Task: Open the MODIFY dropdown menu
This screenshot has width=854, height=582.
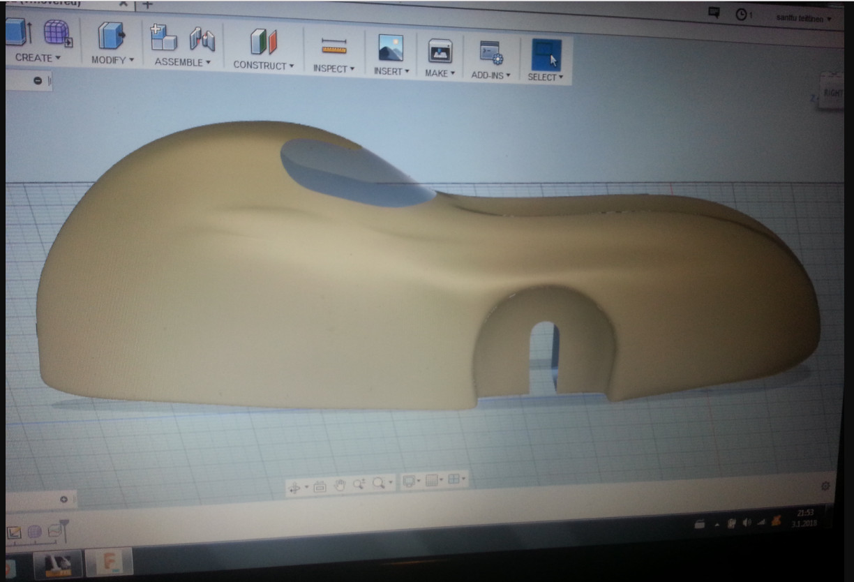Action: (x=112, y=60)
